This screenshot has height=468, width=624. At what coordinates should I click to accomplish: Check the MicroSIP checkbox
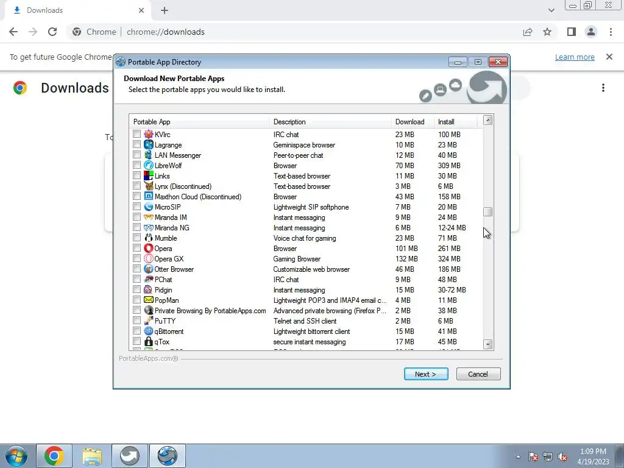(x=137, y=207)
